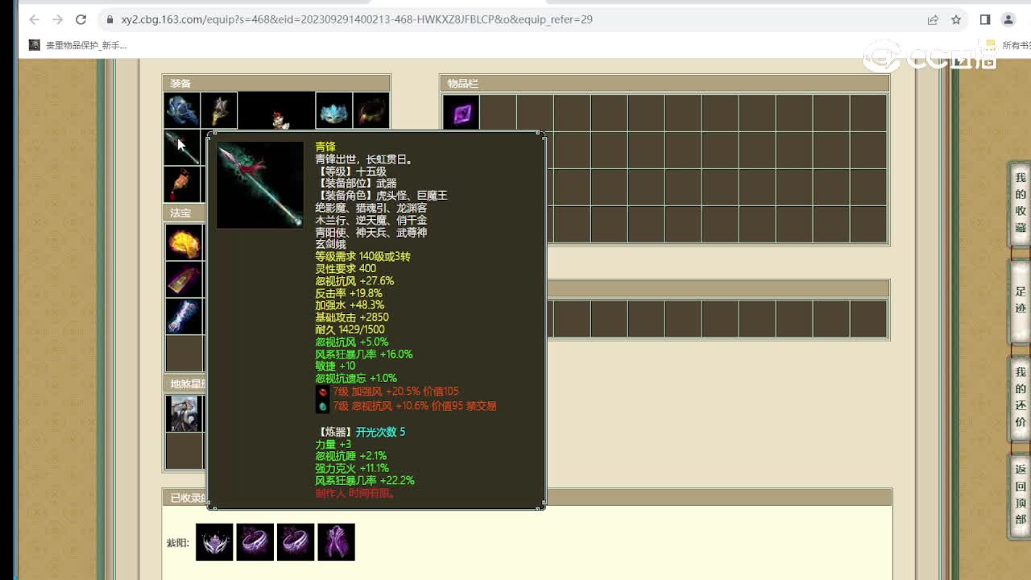Open 我的还价 side tab
This screenshot has height=580, width=1031.
tap(1021, 398)
